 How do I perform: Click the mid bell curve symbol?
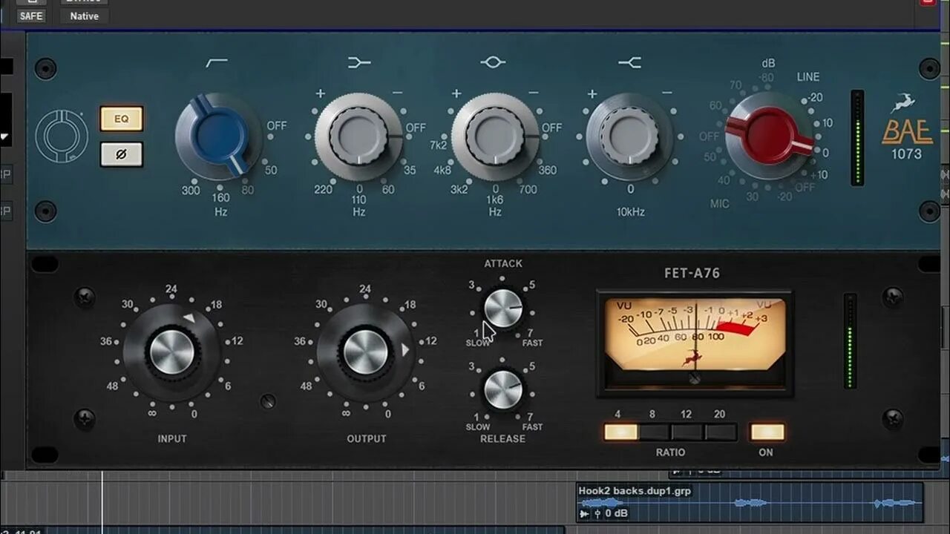pos(493,63)
